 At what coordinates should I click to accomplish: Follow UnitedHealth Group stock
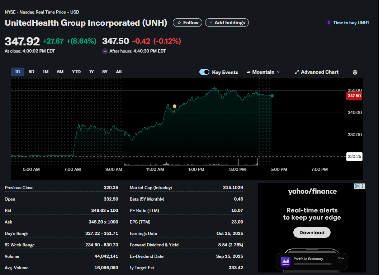pos(187,23)
